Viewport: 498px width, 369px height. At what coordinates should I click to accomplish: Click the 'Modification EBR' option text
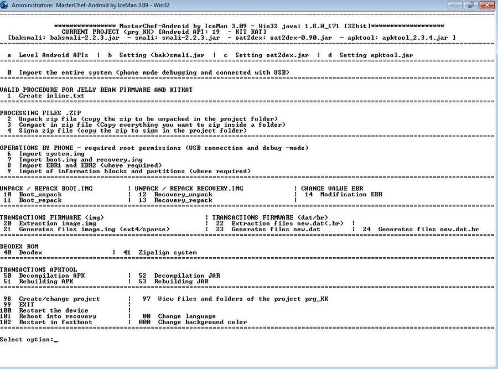pos(351,194)
